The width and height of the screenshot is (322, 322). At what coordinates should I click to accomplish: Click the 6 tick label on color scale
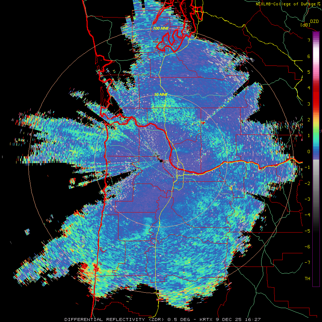tap(309, 56)
